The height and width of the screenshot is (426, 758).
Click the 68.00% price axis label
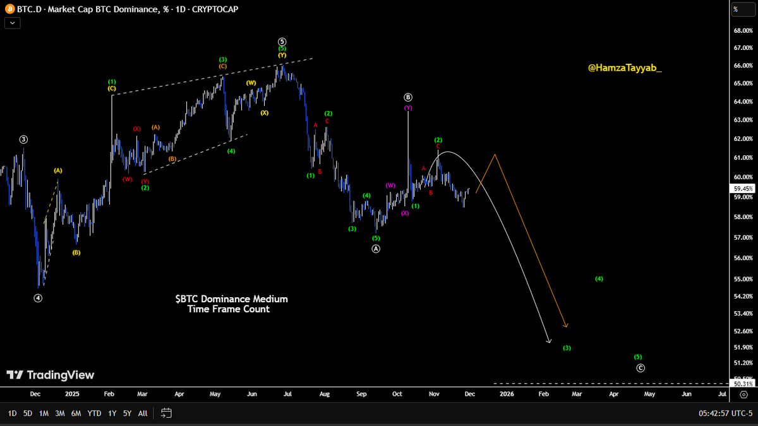tap(743, 30)
